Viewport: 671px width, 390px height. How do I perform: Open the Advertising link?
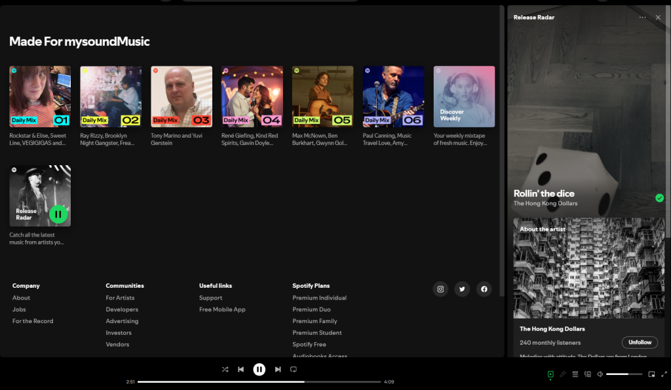[122, 321]
